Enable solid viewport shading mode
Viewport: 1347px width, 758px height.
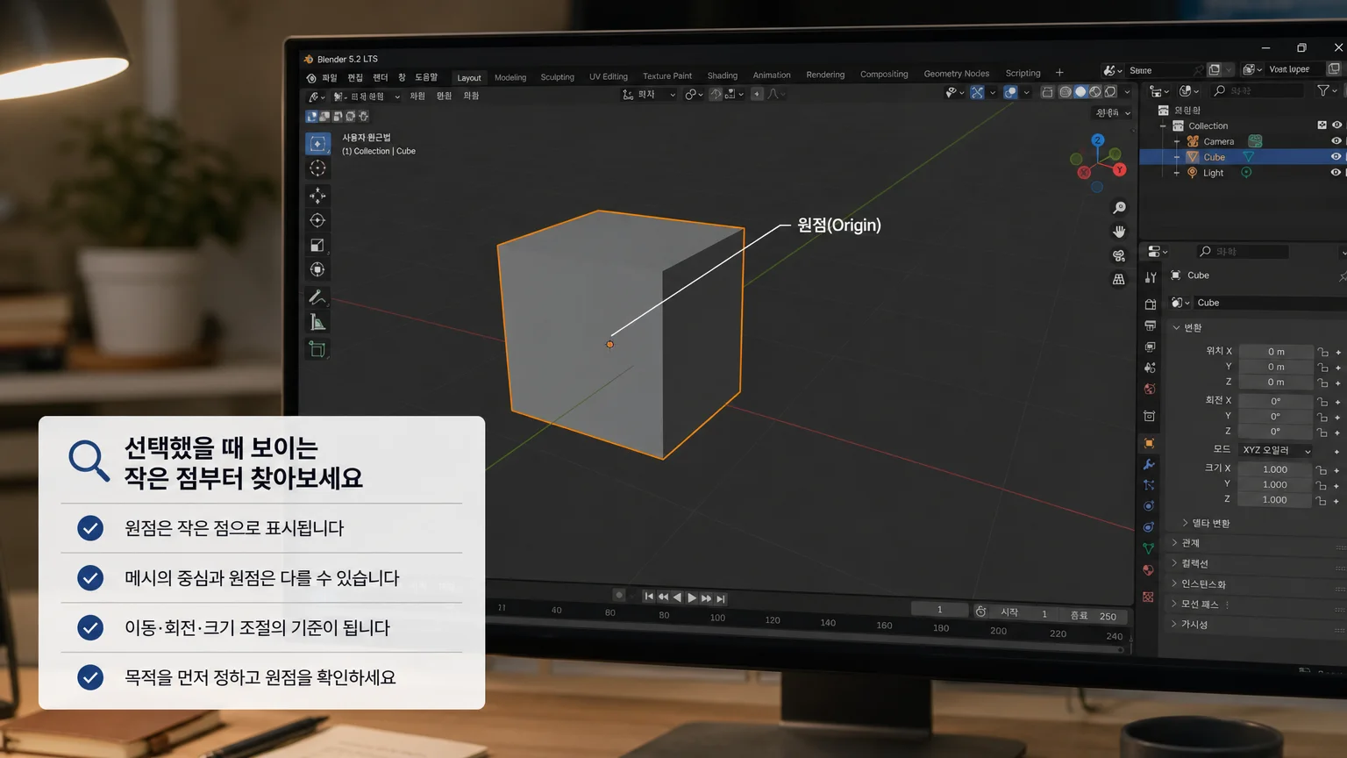1080,92
